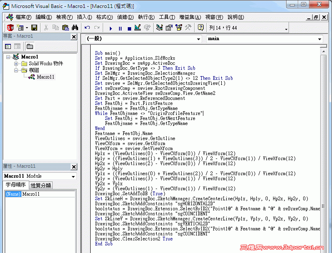Redo the last undone edit
The height and width of the screenshot is (253, 332).
[x=97, y=28]
